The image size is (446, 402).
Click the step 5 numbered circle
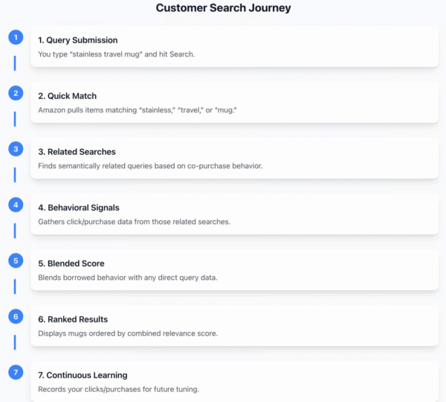(16, 261)
